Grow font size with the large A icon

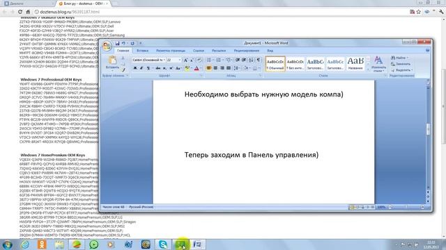pyautogui.click(x=185, y=60)
